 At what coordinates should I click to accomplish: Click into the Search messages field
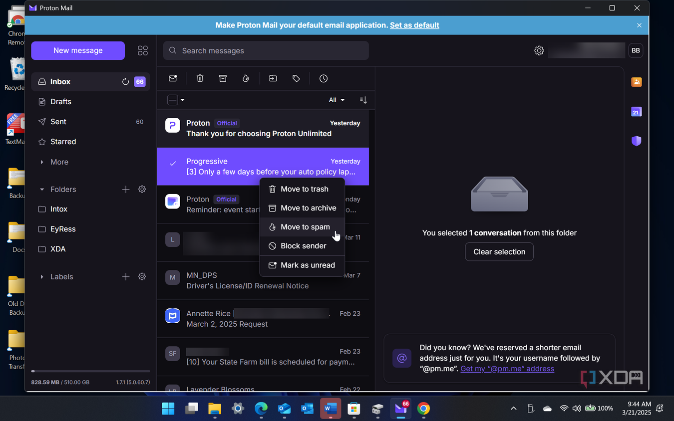coord(266,50)
